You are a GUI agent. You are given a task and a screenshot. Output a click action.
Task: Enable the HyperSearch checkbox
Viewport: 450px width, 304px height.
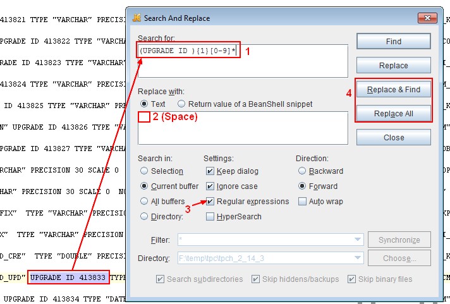click(x=210, y=217)
